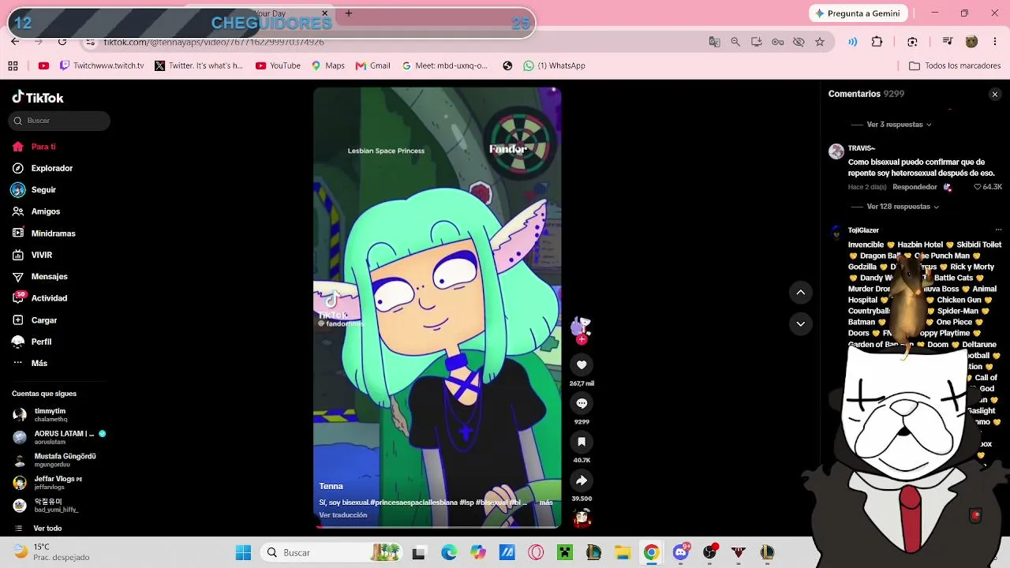The image size is (1010, 568).
Task: Open the Tenna creator name on video
Action: pyautogui.click(x=331, y=486)
